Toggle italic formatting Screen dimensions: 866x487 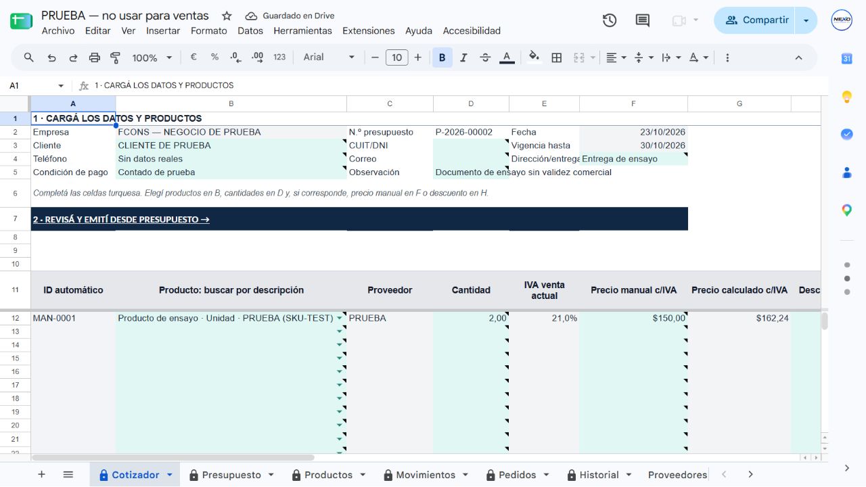coord(463,57)
